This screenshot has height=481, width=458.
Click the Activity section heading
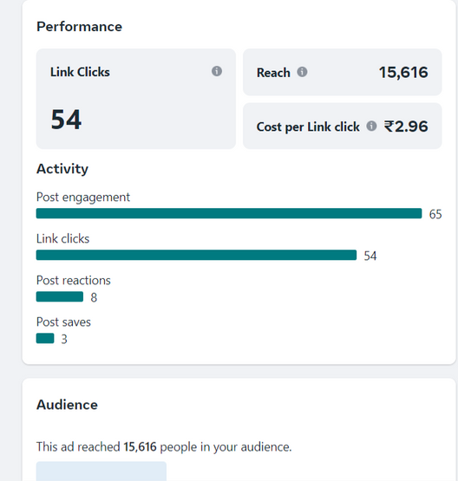click(62, 169)
